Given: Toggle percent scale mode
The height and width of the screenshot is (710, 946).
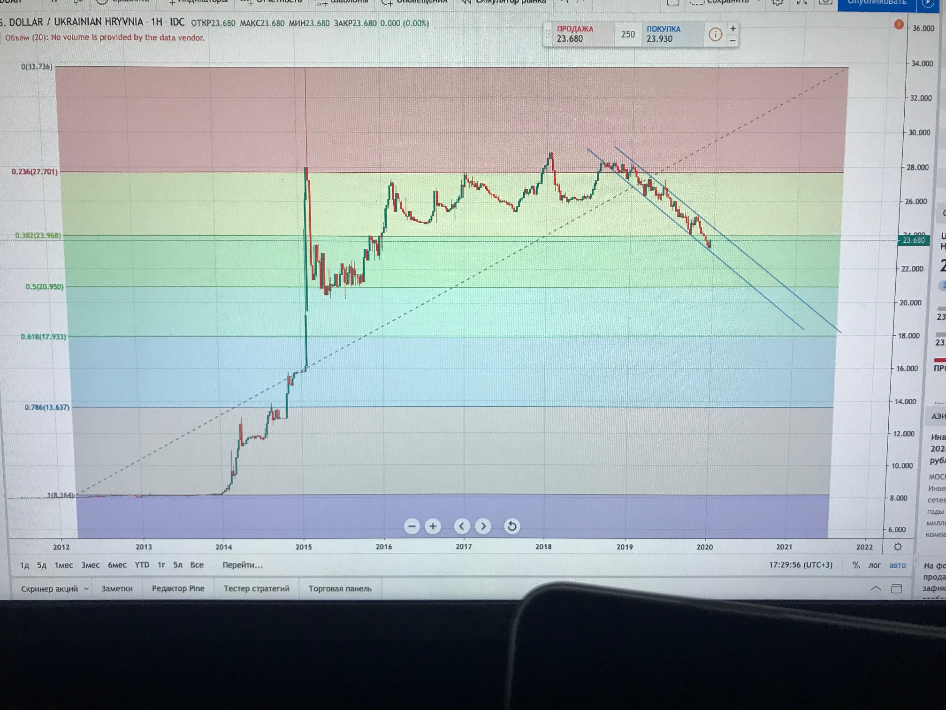Looking at the screenshot, I should coord(856,565).
